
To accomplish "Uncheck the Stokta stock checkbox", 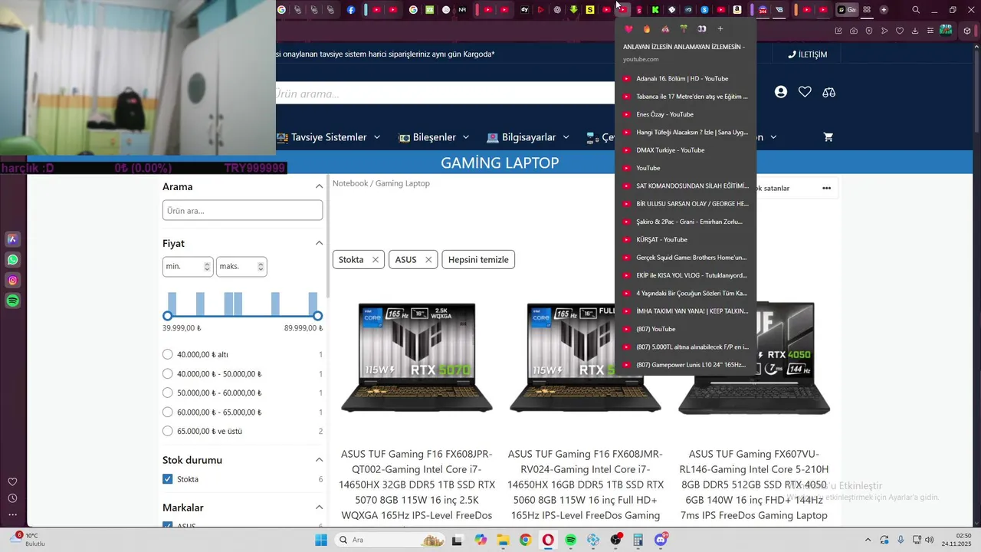I will click(x=168, y=479).
